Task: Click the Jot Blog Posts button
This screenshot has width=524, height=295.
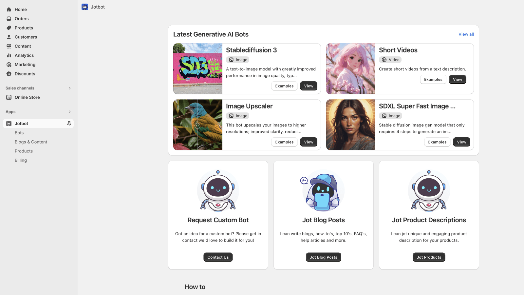Action: tap(323, 257)
